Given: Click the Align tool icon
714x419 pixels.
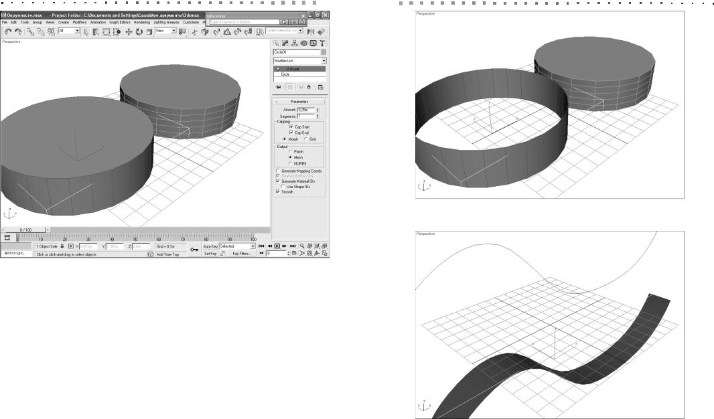Looking at the screenshot, I should click(321, 31).
